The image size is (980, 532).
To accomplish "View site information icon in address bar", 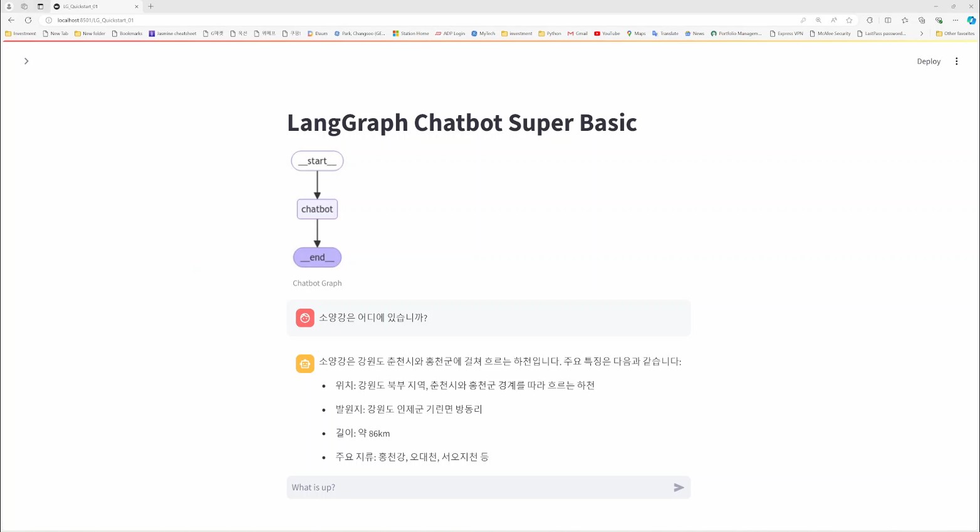I will (48, 20).
